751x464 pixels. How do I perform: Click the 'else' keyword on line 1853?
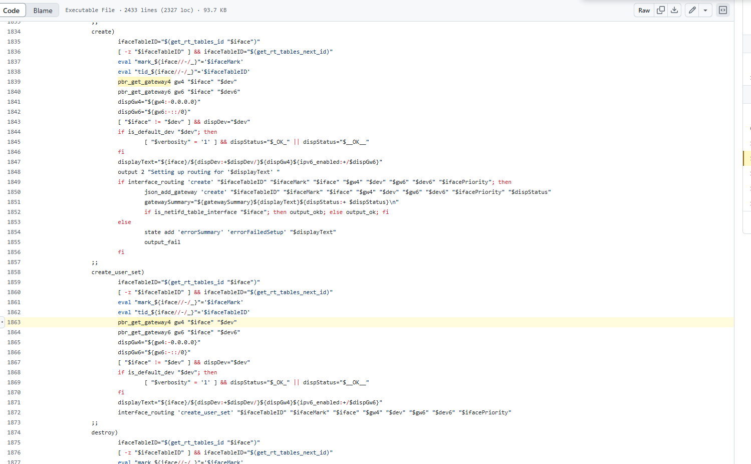[124, 222]
